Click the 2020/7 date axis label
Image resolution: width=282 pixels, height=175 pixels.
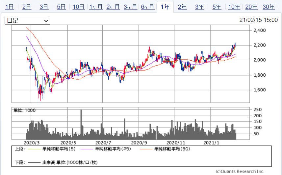point(103,143)
